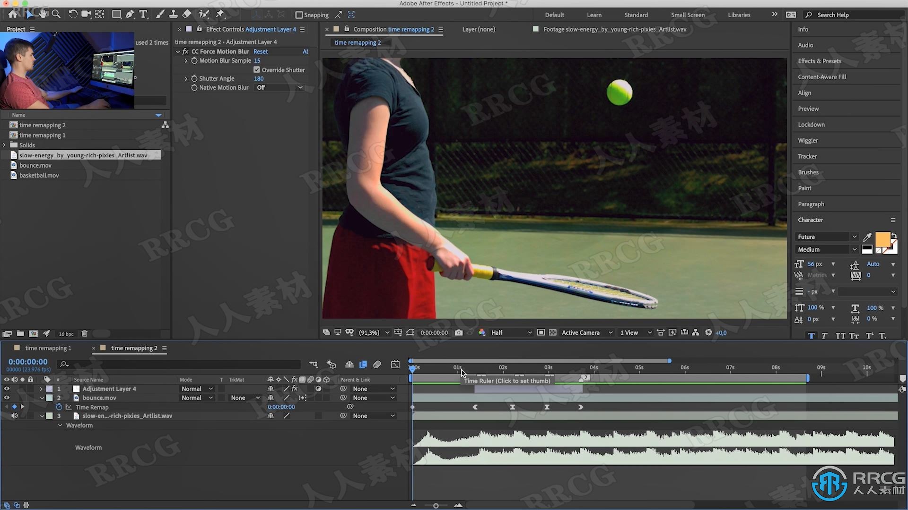Click the Reset button for CC Force Motion Blur

[260, 51]
